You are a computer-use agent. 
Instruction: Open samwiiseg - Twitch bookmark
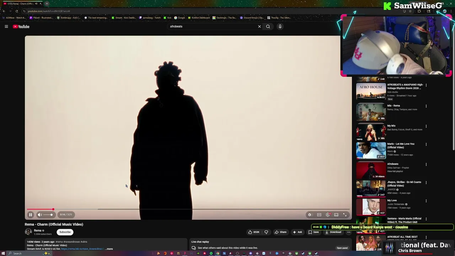click(x=150, y=18)
